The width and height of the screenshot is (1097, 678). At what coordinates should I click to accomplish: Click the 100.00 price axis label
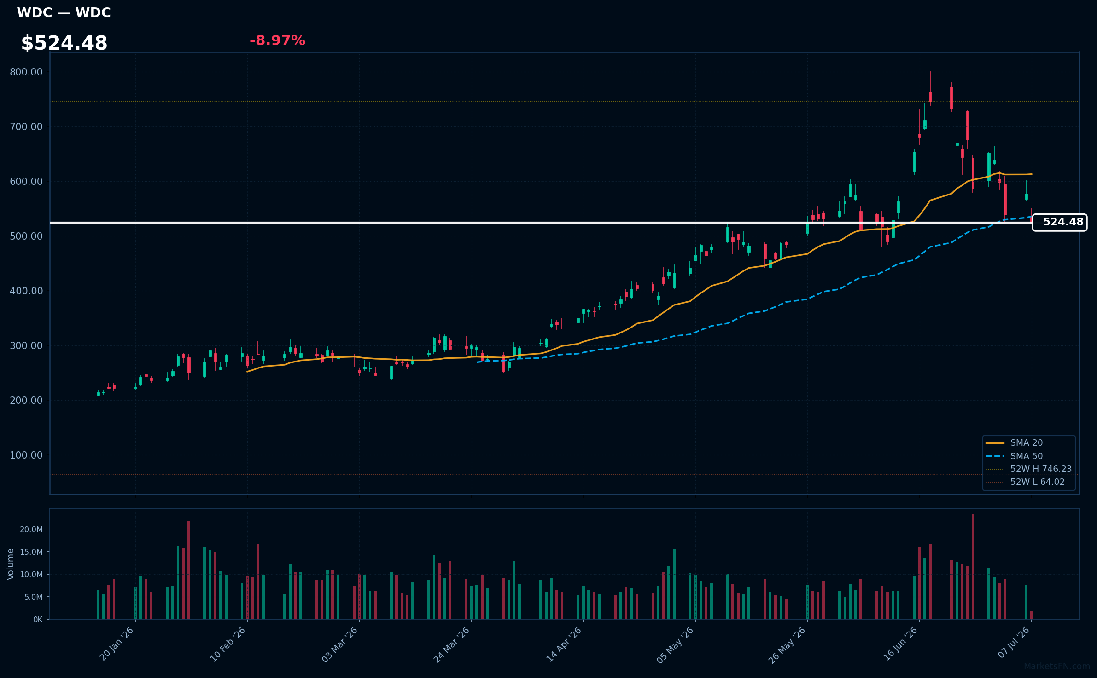[x=26, y=455]
